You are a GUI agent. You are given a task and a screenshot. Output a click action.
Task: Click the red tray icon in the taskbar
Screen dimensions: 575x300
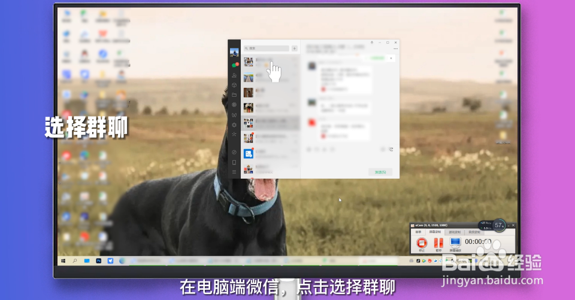[x=430, y=261]
